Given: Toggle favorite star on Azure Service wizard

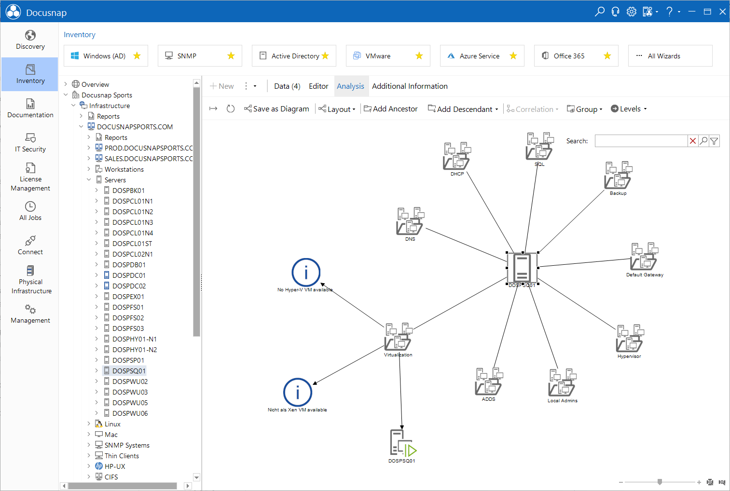Looking at the screenshot, I should click(513, 56).
